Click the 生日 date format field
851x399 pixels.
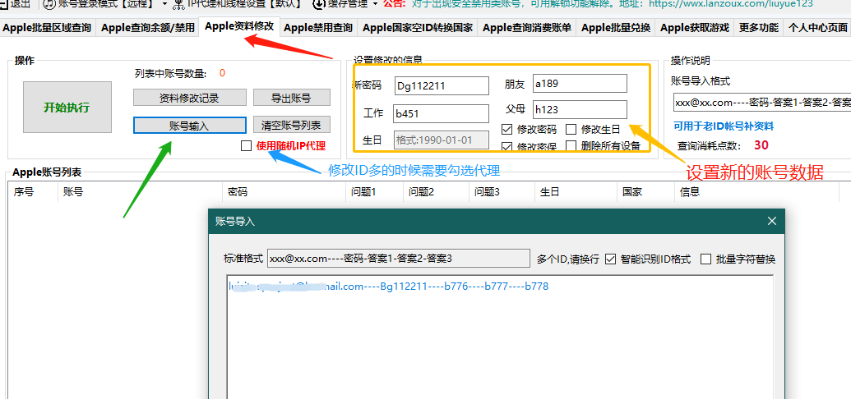click(x=441, y=140)
